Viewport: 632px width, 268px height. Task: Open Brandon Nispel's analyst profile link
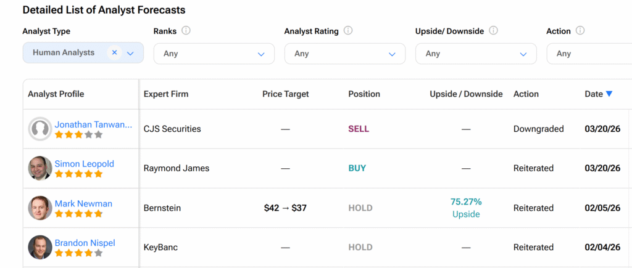click(x=85, y=243)
